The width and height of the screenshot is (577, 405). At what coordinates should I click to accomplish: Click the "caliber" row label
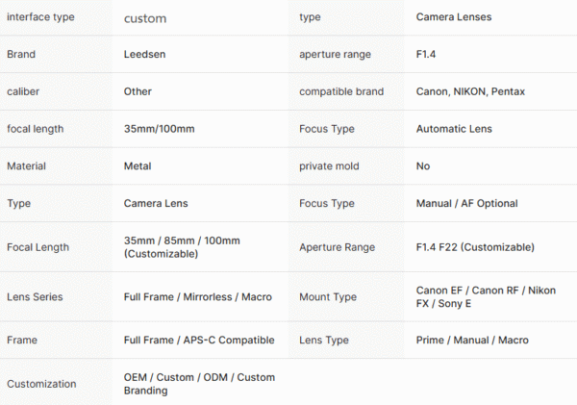click(26, 91)
